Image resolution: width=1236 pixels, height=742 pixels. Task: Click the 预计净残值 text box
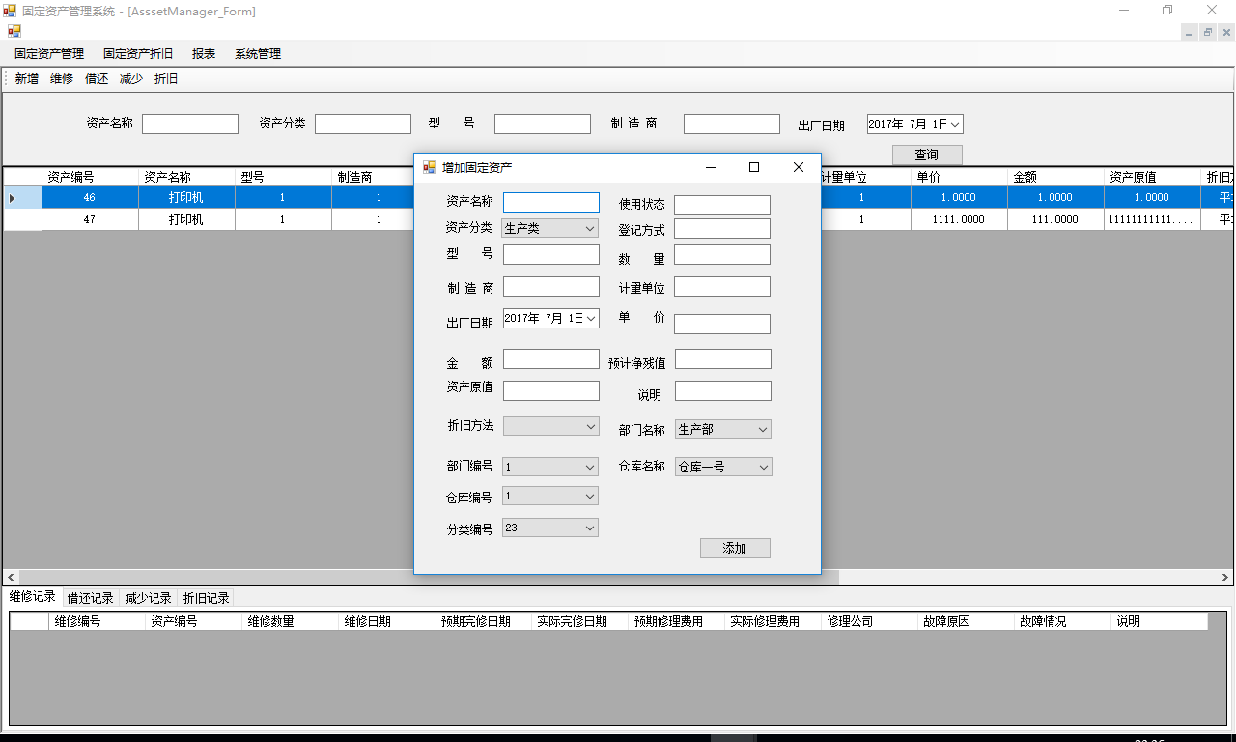pos(723,358)
